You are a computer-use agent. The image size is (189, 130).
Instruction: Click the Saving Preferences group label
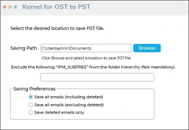point(34,89)
